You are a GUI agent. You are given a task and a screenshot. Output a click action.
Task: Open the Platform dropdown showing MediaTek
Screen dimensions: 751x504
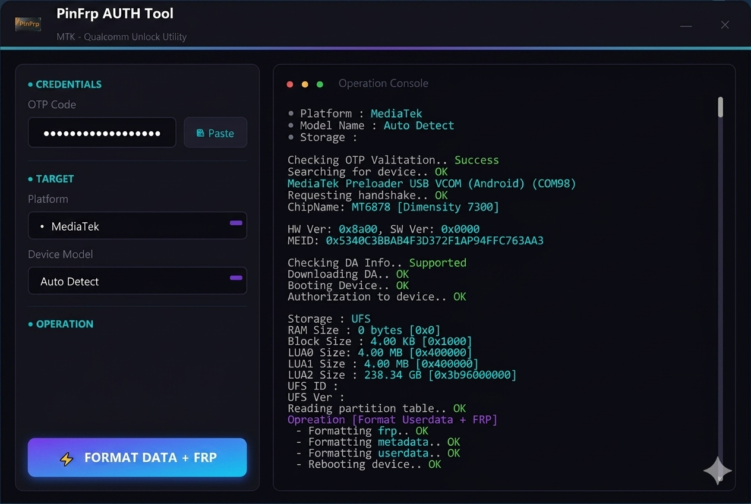click(137, 226)
